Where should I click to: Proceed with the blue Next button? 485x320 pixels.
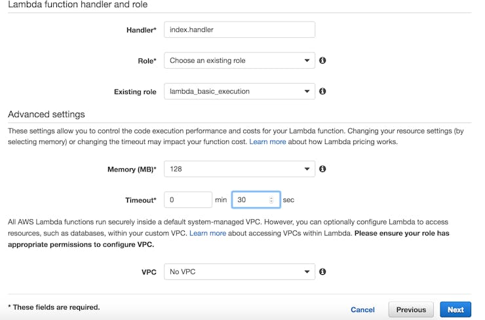[456, 310]
